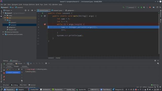
Task: Click run gutter arrow next to main method
Action: tap(42, 16)
